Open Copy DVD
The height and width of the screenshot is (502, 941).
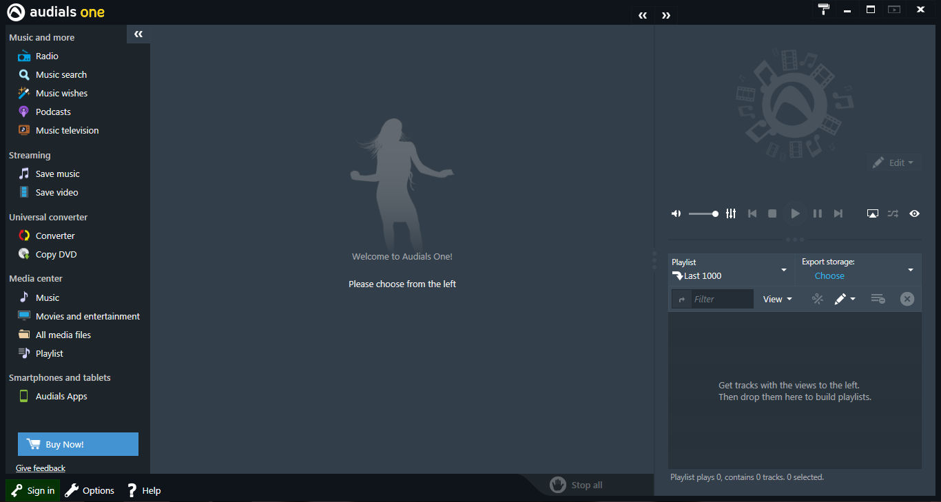(x=56, y=254)
